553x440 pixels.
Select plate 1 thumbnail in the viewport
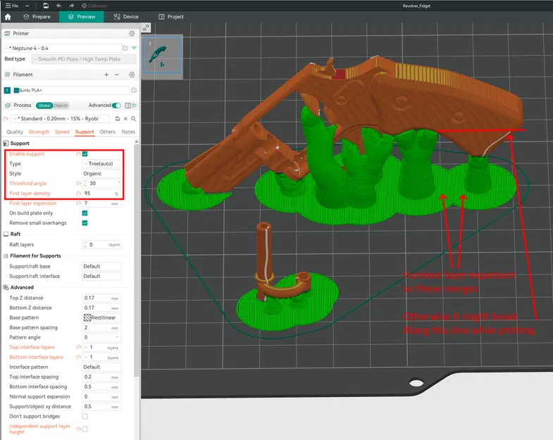point(162,55)
